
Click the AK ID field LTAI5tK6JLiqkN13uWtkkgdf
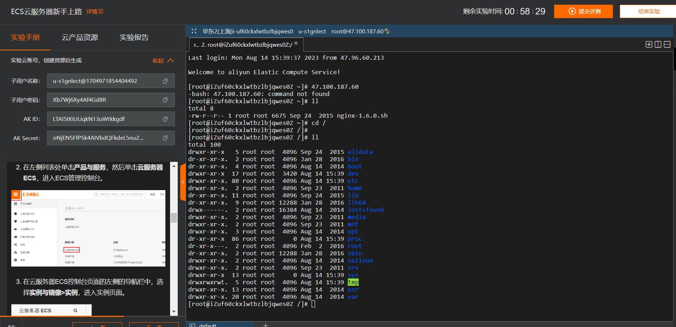(x=111, y=119)
